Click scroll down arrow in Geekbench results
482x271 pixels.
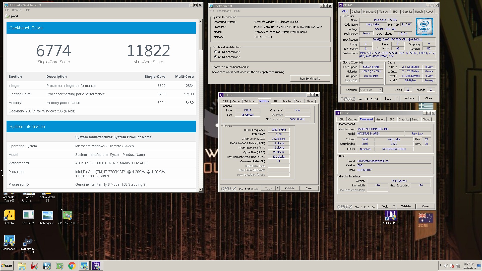200,190
